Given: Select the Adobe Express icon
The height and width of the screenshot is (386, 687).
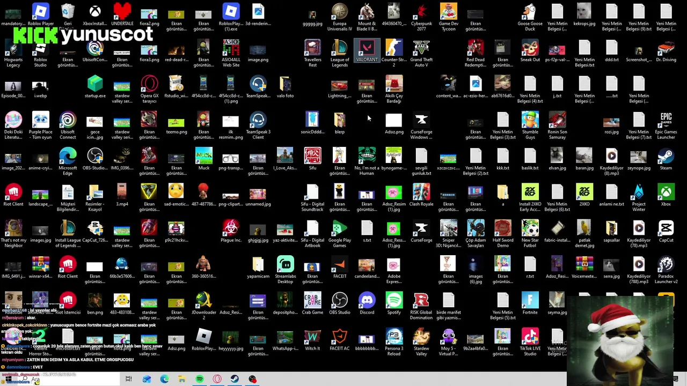Looking at the screenshot, I should 394,270.
